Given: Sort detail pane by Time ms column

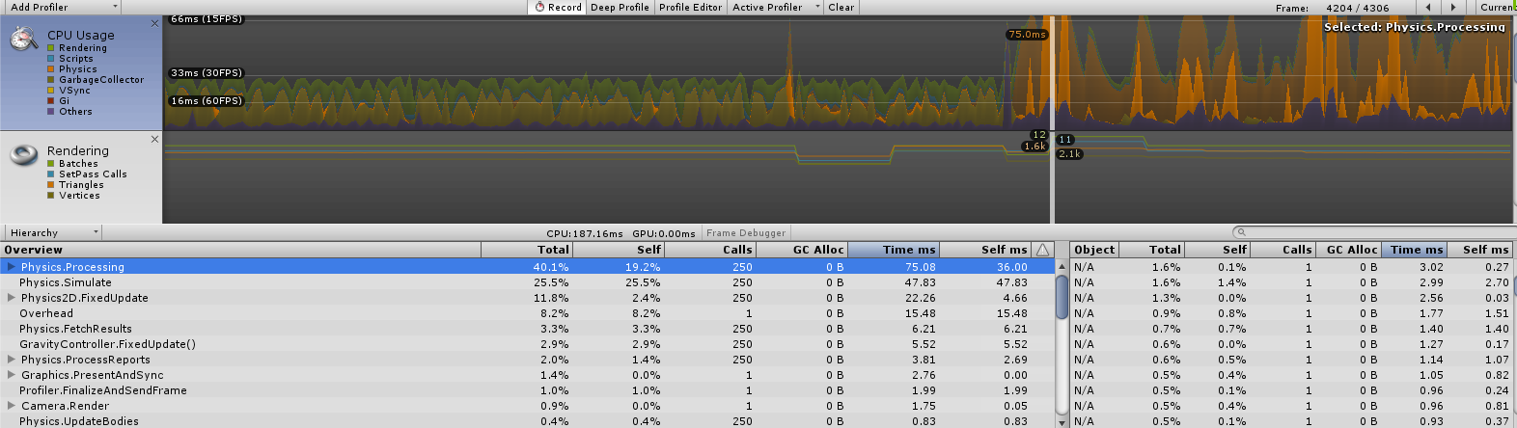Looking at the screenshot, I should coord(1415,250).
